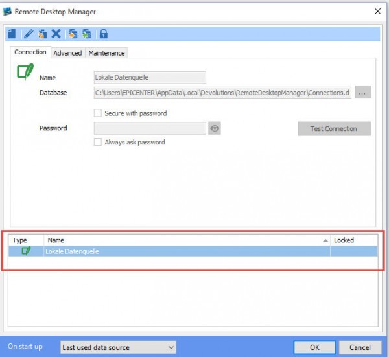
Task: Click the green feather icon in list row
Action: click(27, 251)
